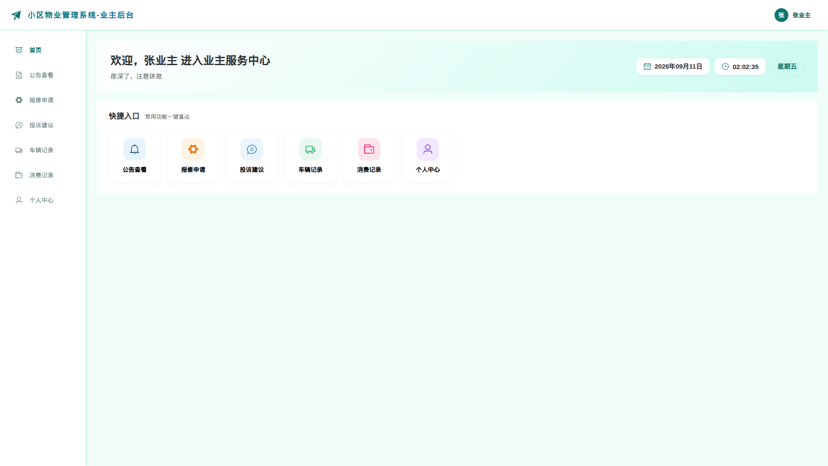The height and width of the screenshot is (466, 828).
Task: Click the 投诉建议 quick entry label
Action: [x=252, y=170]
